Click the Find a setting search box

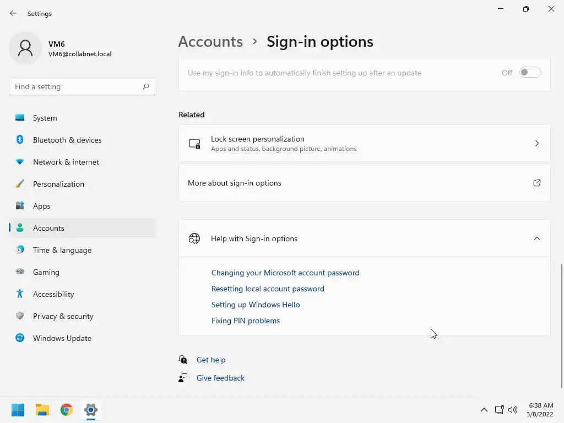(76, 86)
